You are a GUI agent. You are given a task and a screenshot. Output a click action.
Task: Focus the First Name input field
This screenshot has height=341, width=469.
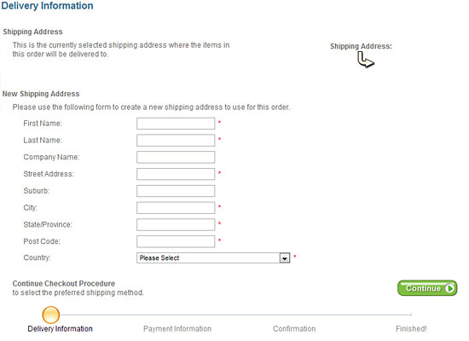click(176, 124)
